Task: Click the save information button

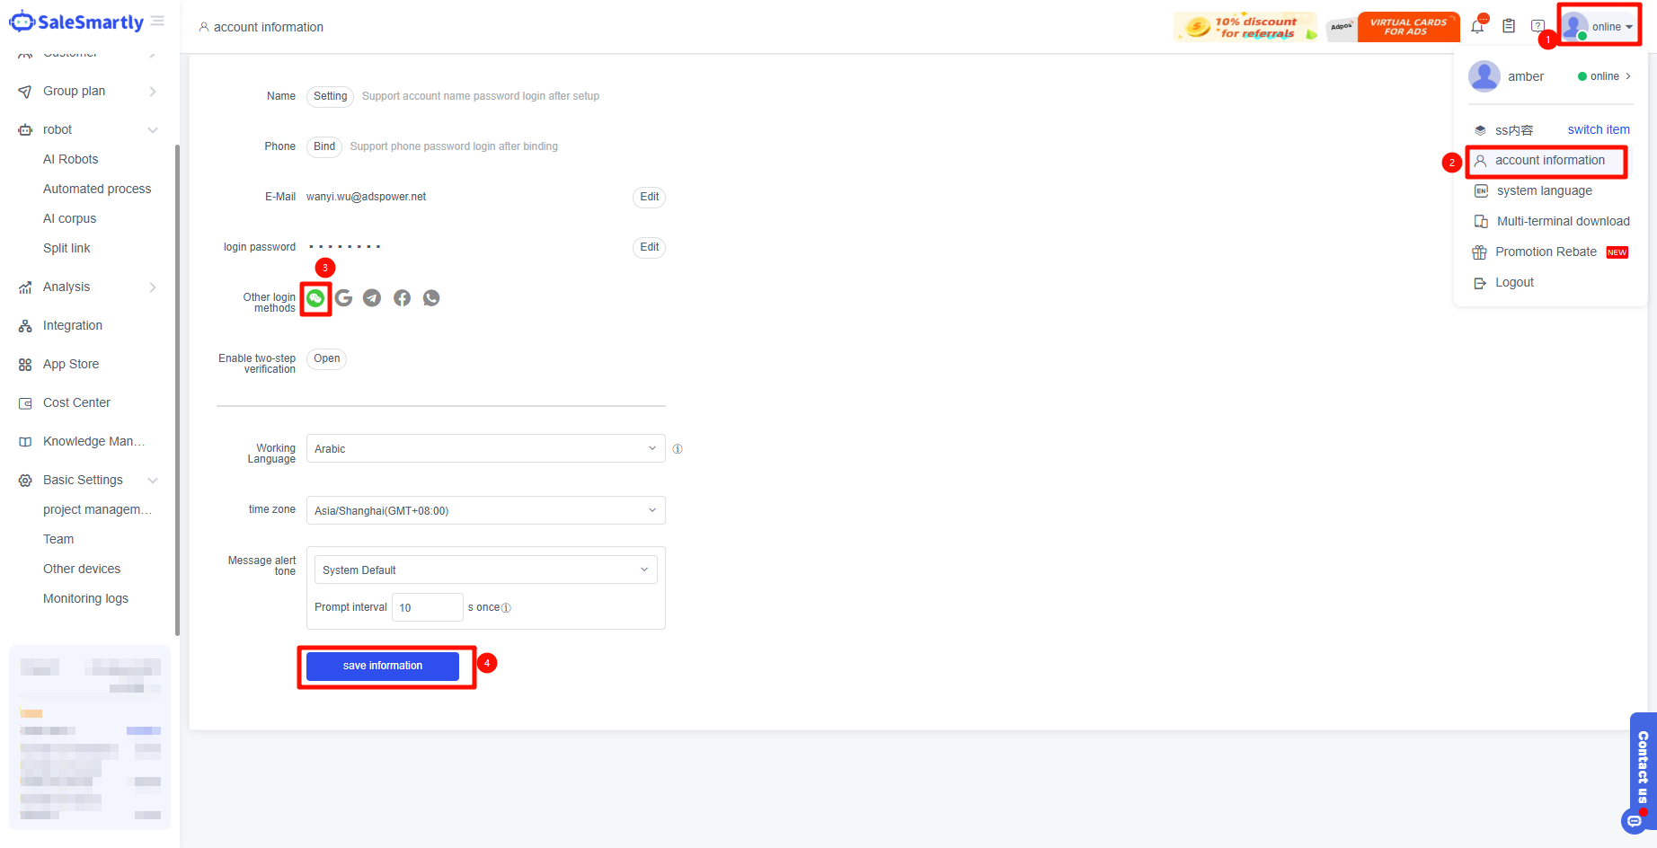Action: point(383,667)
